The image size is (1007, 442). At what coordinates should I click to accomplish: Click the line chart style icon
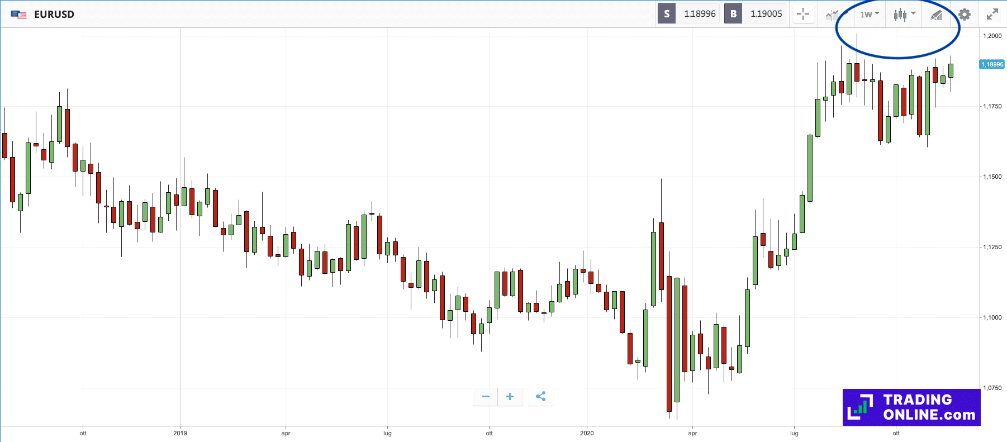tap(831, 15)
